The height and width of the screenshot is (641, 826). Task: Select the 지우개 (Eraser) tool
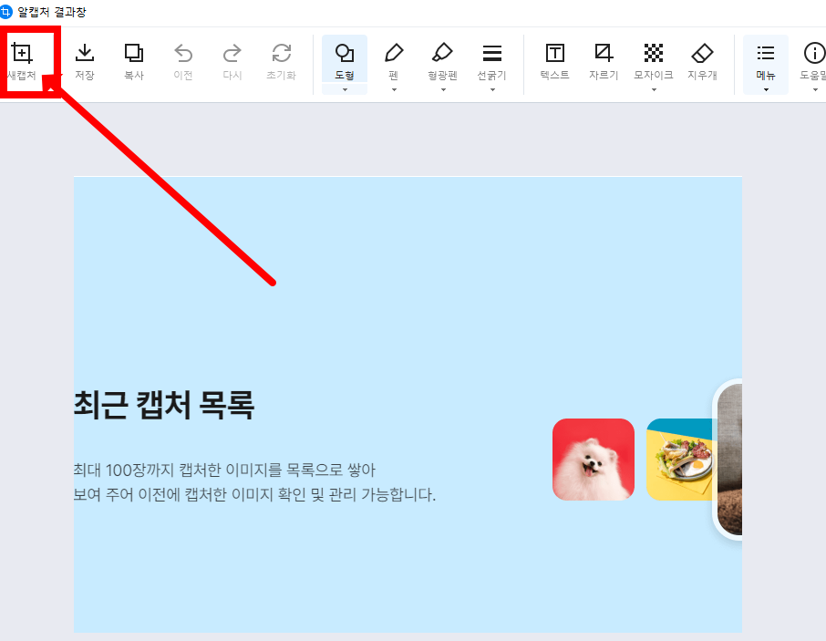tap(702, 55)
